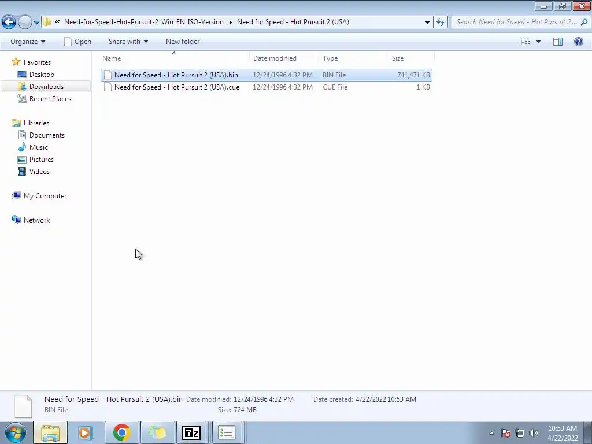Open the Organize menu
This screenshot has width=592, height=444.
coord(28,42)
